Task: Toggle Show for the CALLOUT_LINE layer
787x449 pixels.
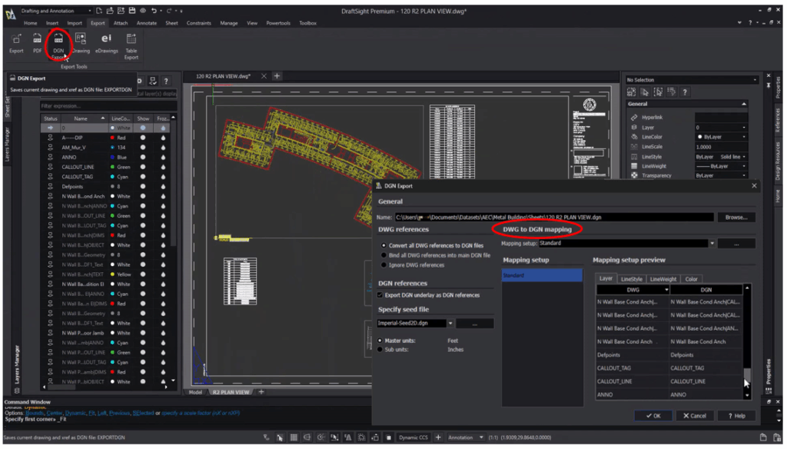Action: point(142,167)
